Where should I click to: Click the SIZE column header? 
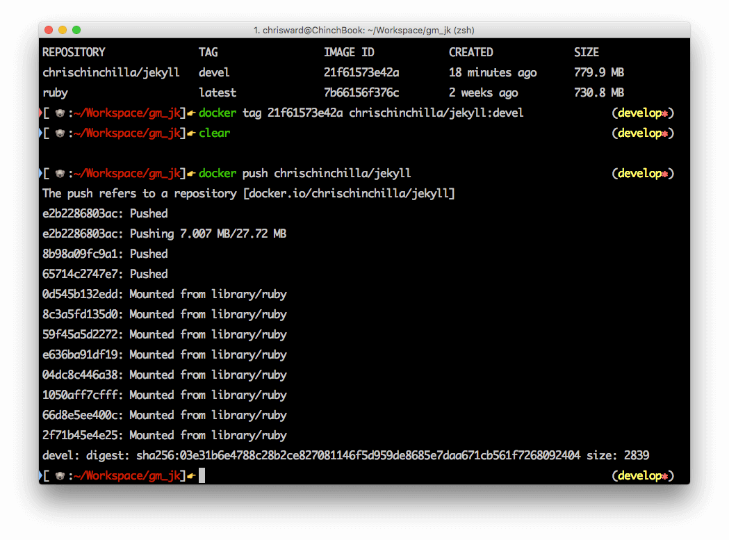587,52
